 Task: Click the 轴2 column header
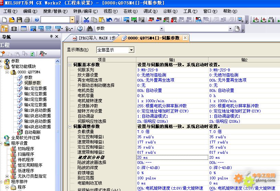point(244,60)
